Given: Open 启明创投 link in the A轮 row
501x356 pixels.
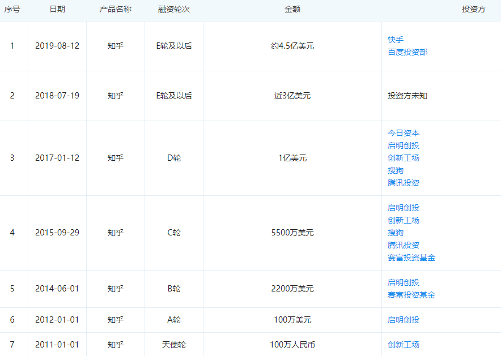Looking at the screenshot, I should tap(404, 320).
